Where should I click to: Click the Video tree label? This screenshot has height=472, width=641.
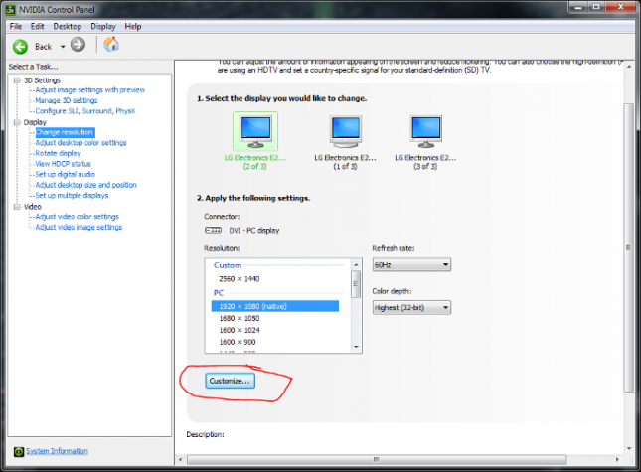(x=32, y=207)
